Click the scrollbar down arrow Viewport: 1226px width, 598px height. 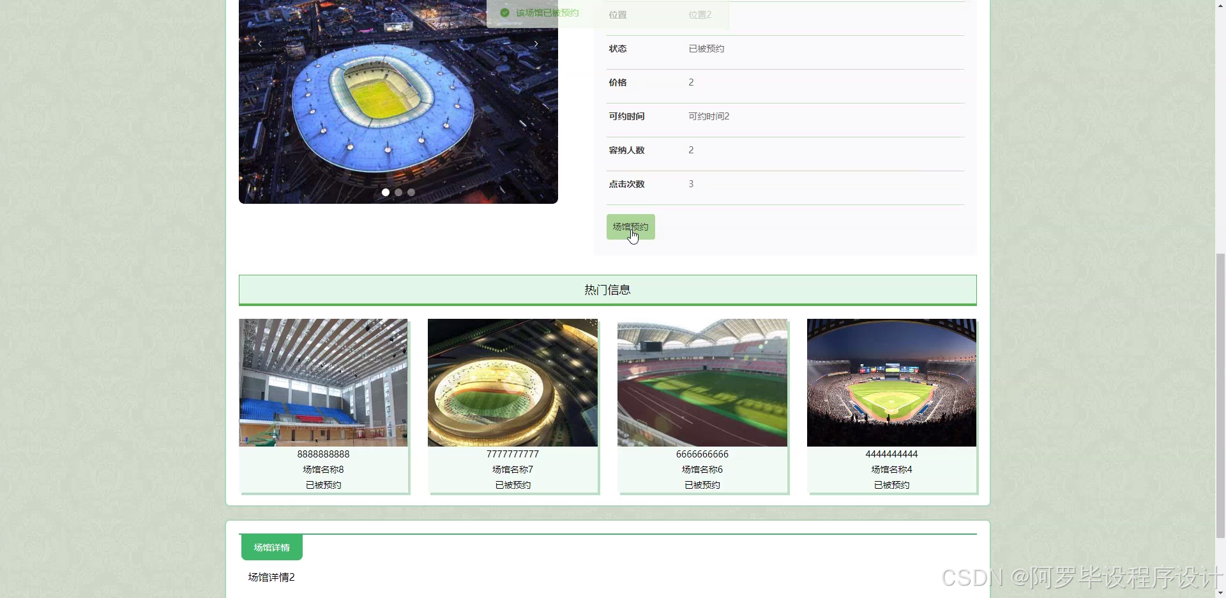(1220, 593)
